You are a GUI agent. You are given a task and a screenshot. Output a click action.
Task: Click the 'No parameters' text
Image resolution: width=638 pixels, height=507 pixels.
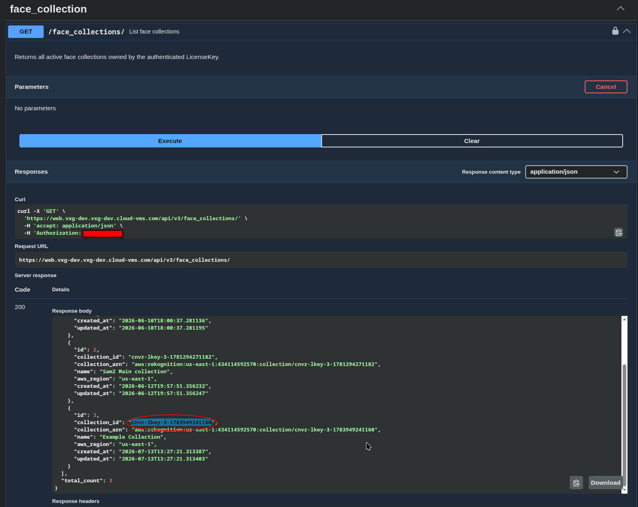(x=35, y=108)
